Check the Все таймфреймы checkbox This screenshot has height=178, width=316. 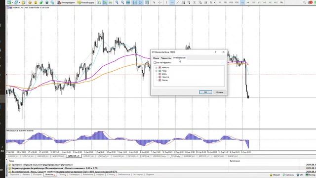point(155,63)
